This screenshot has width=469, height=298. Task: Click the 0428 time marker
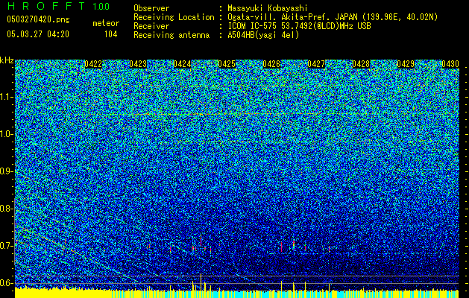point(361,64)
